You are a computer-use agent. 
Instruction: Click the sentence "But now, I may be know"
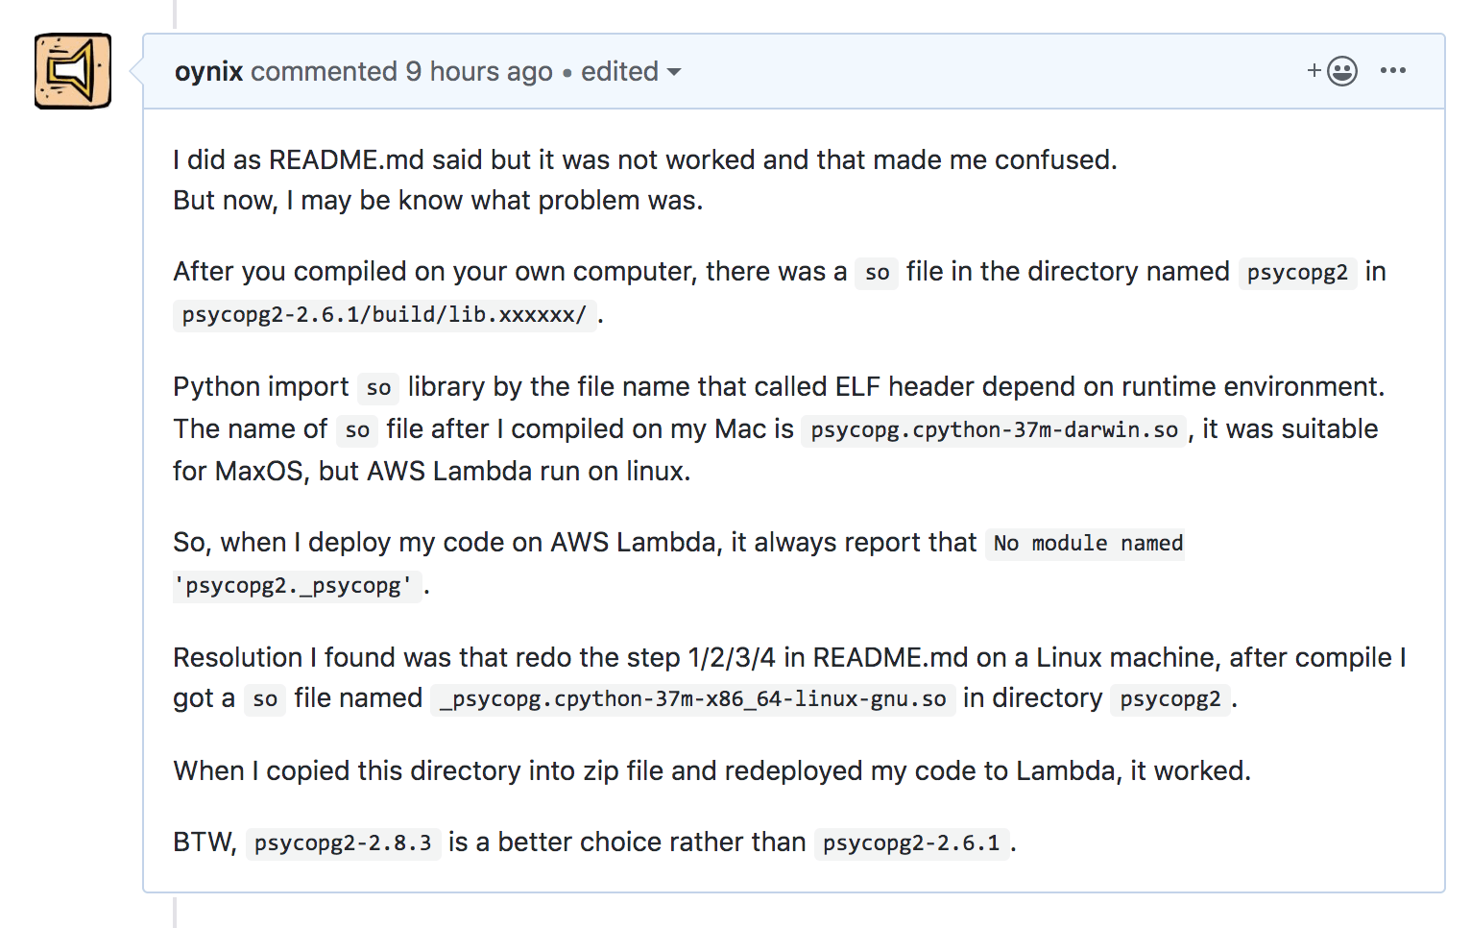click(438, 201)
